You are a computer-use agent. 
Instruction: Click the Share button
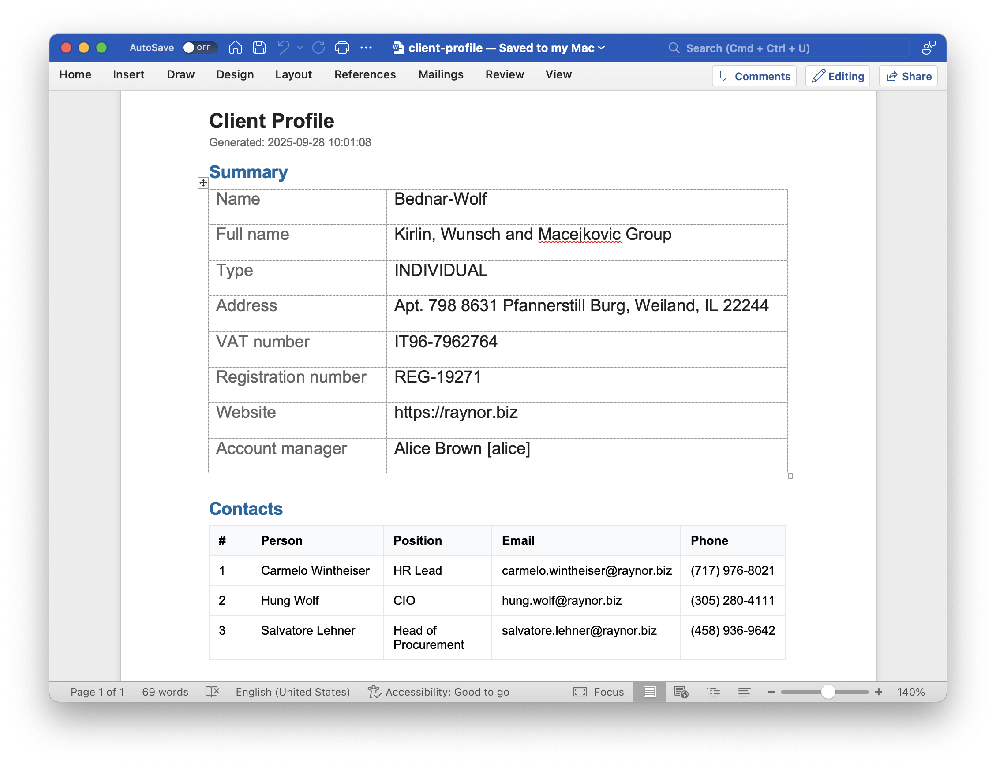click(908, 76)
